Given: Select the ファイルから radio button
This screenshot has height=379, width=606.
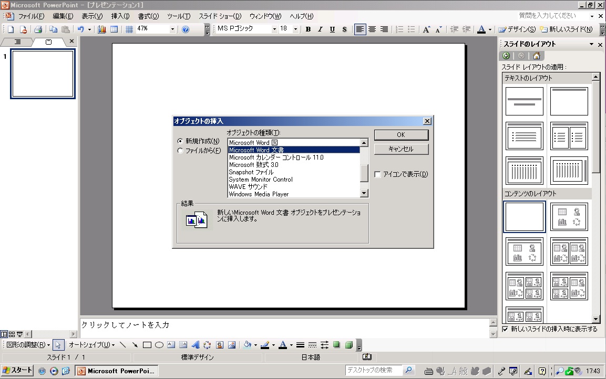Looking at the screenshot, I should (x=180, y=151).
